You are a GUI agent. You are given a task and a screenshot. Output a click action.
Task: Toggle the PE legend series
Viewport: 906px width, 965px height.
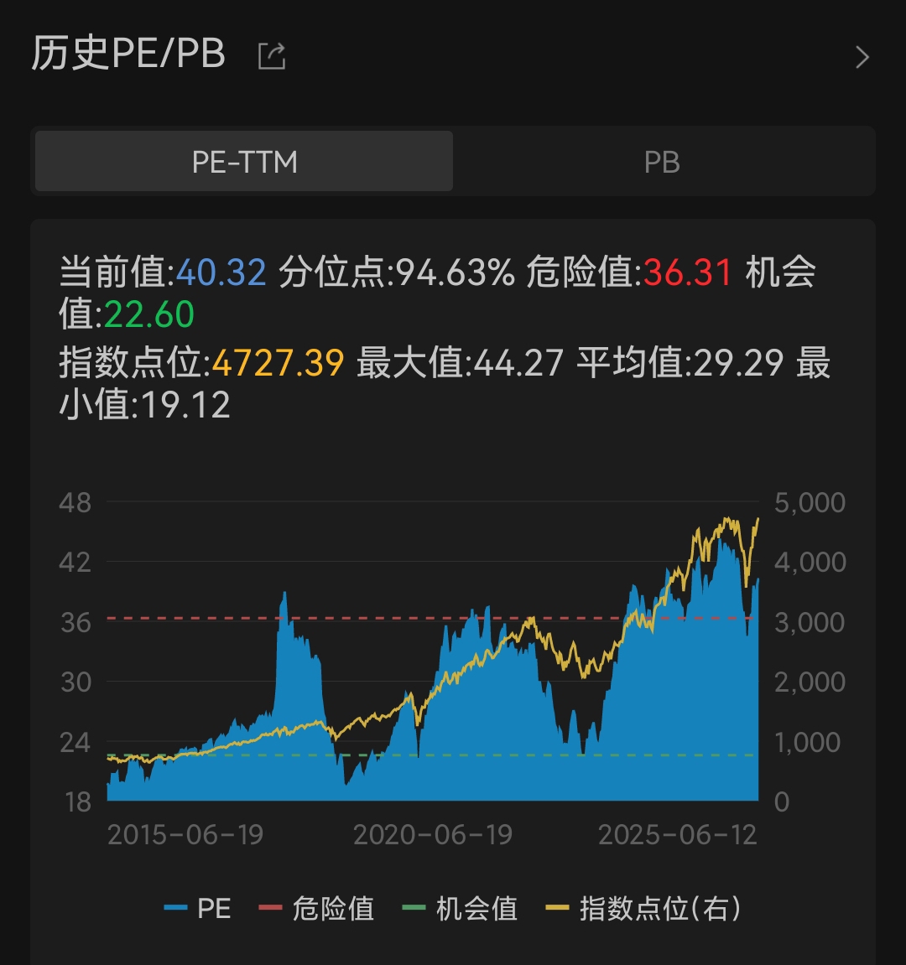coord(198,908)
